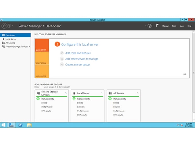The width and height of the screenshot is (195, 146).
Task: Open Events in File and Storage Services tile
Action: pos(44,103)
